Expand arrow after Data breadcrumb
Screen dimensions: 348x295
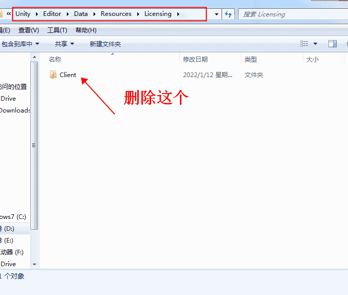click(x=94, y=14)
